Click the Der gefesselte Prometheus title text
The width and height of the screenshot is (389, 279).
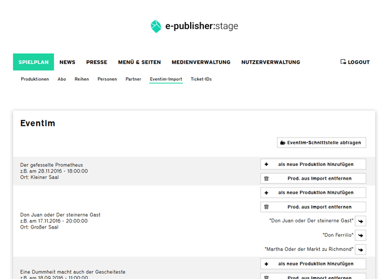pyautogui.click(x=52, y=165)
